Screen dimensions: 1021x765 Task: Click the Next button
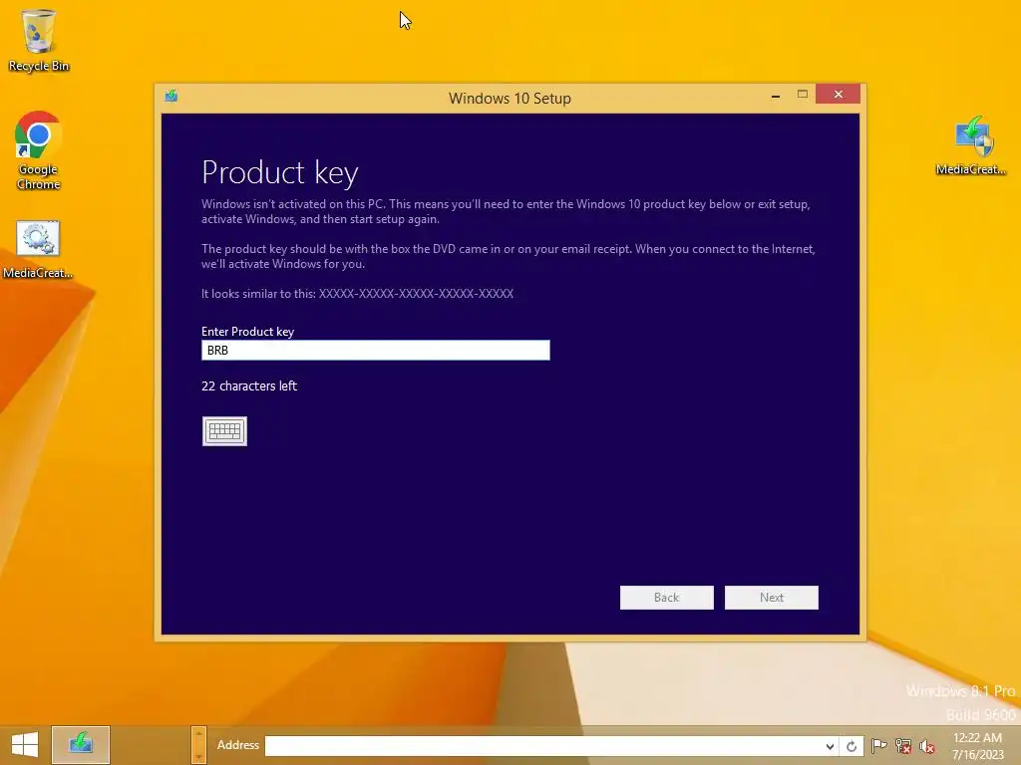(772, 598)
